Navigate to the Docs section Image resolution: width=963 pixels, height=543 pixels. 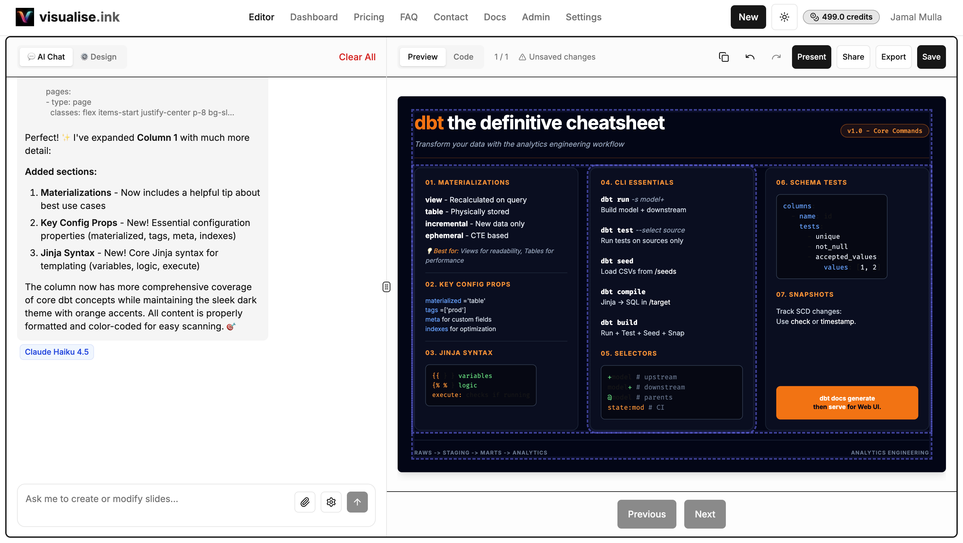coord(495,17)
